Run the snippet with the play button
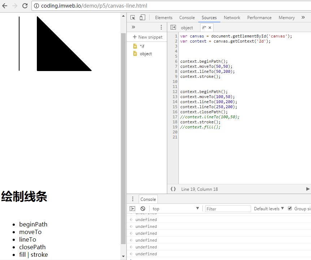 coord(308,189)
